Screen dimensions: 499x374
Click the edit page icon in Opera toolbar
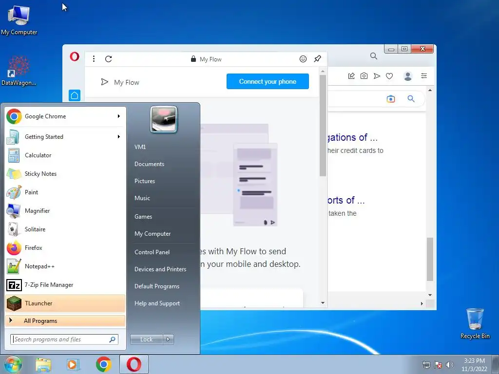click(x=351, y=75)
